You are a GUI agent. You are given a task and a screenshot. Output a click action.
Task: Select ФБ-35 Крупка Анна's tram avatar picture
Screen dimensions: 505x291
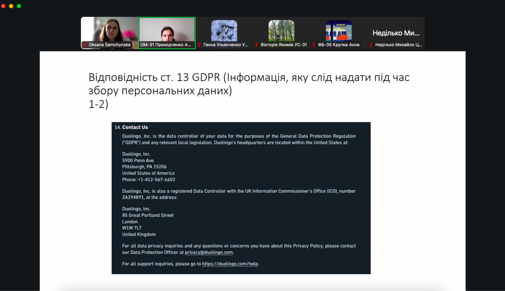(339, 30)
